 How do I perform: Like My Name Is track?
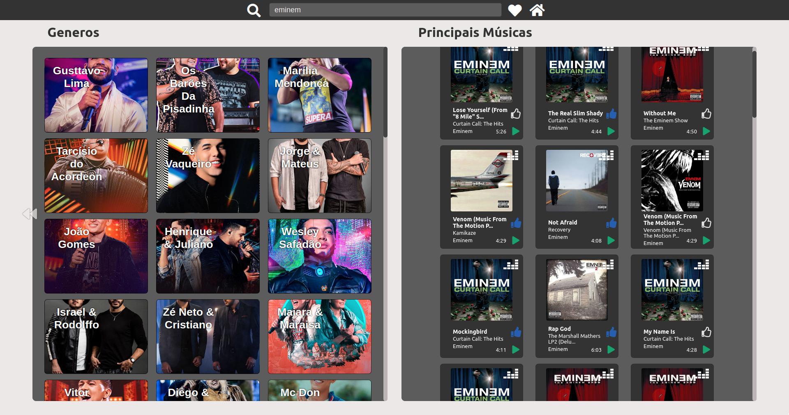(706, 332)
